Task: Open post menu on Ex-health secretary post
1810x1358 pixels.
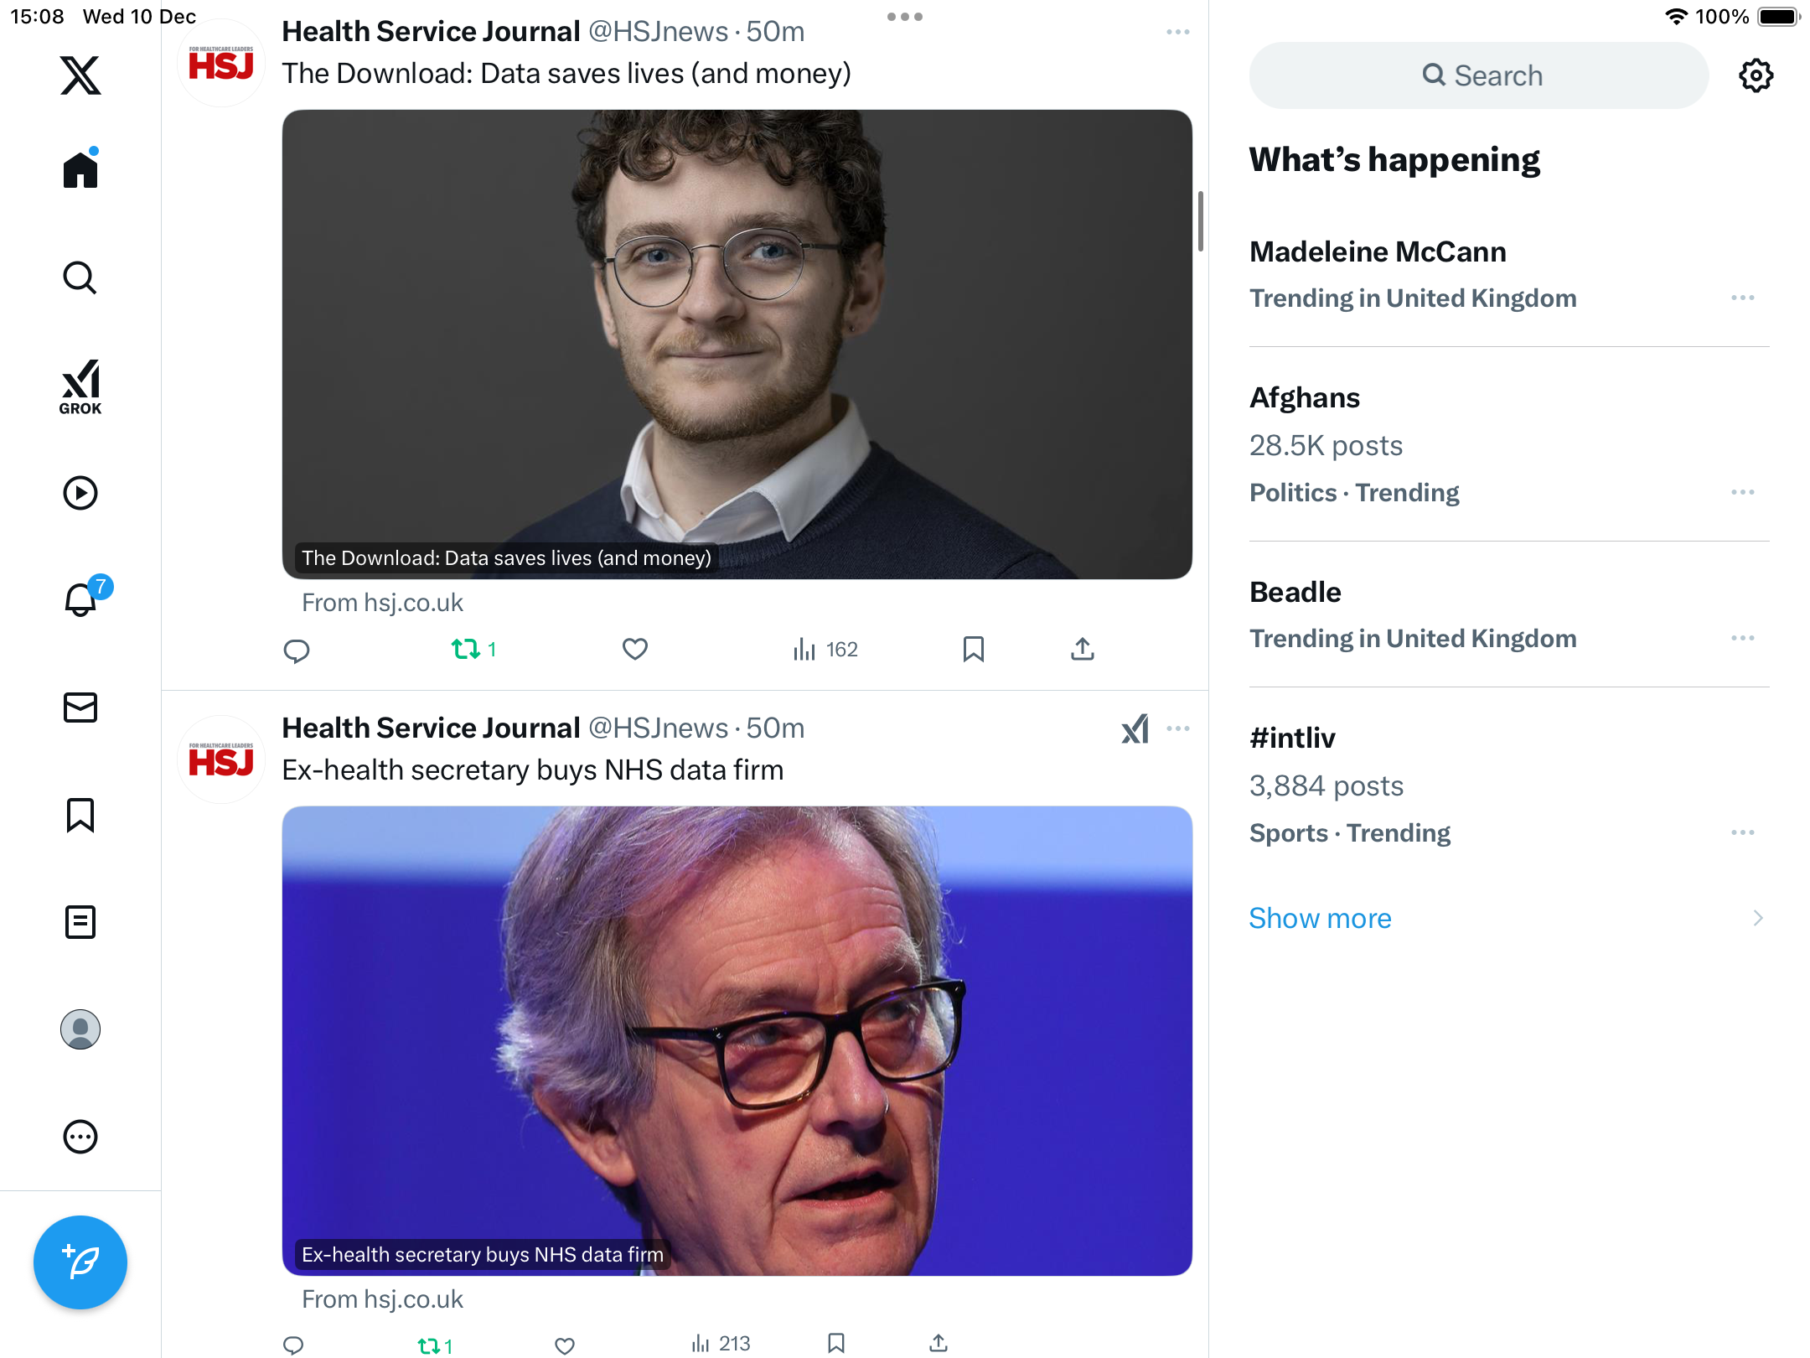Action: [1178, 728]
